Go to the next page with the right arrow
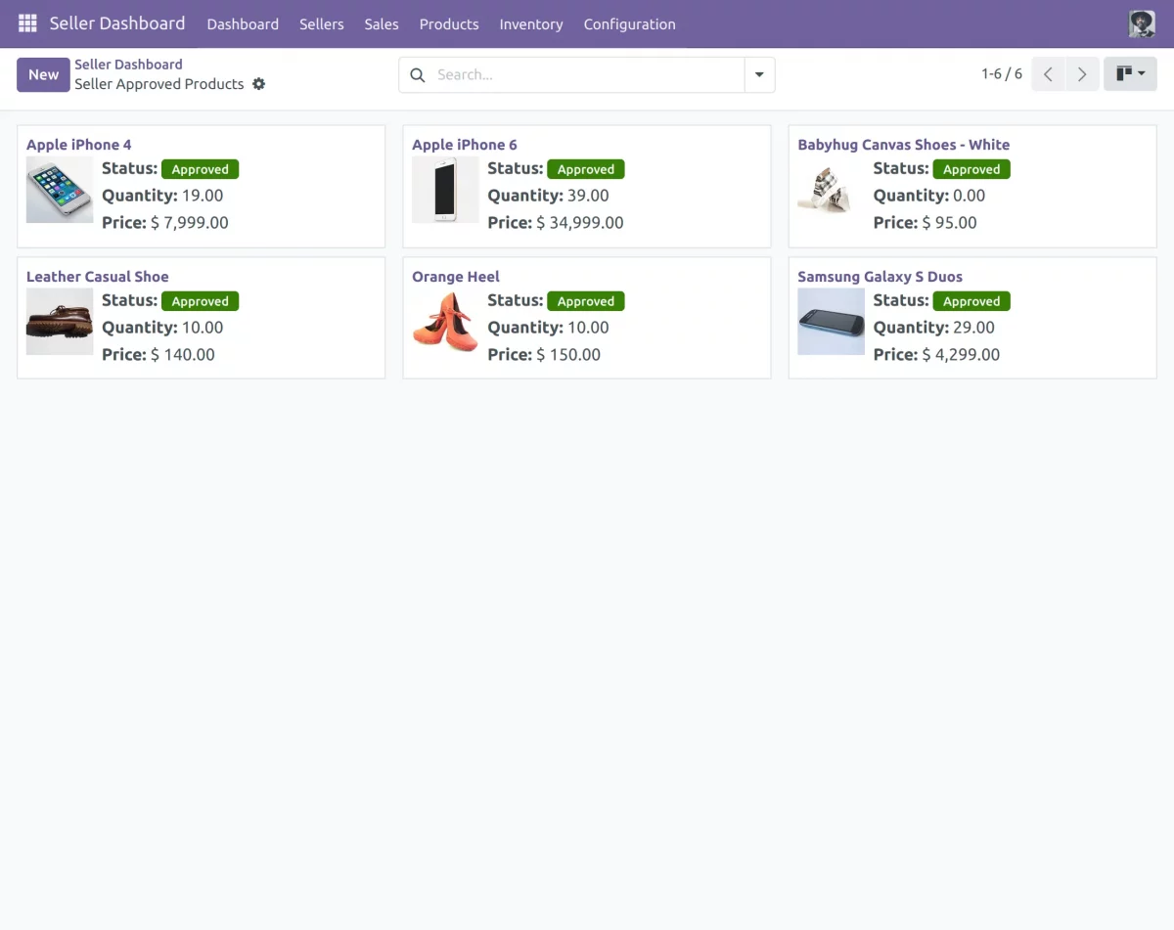 click(1082, 73)
